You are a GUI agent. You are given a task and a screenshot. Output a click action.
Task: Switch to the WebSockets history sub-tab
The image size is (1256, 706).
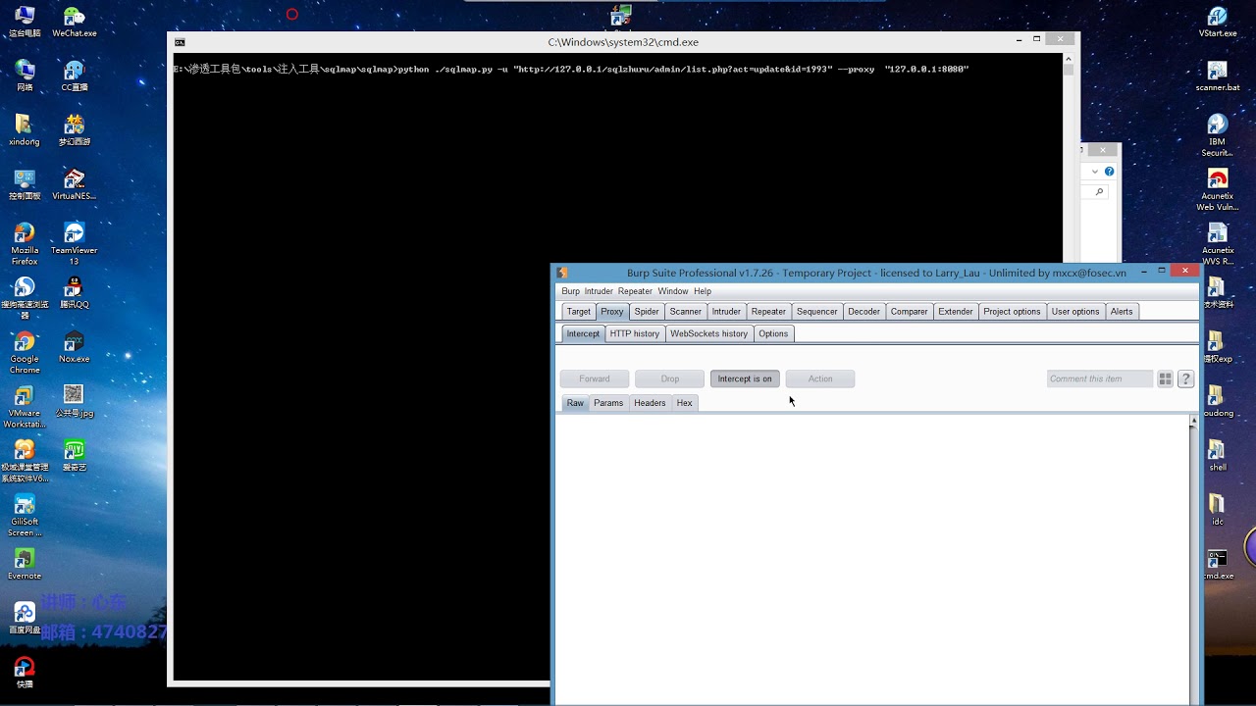point(708,334)
